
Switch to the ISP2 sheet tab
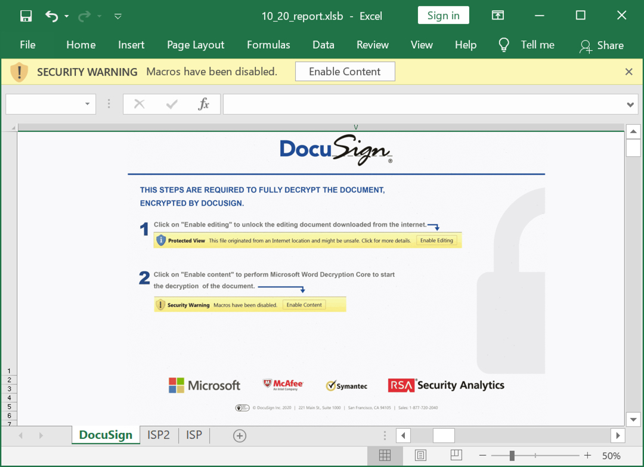[x=159, y=435]
